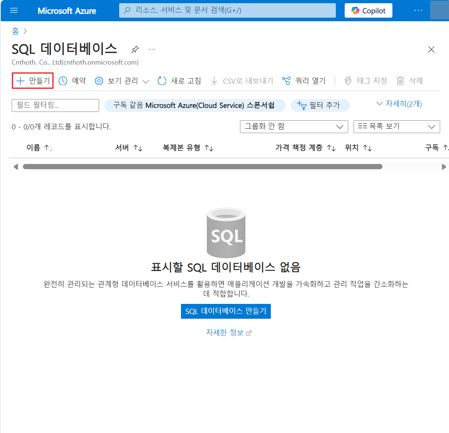Click the right scroll arrow
Screen dimensions: 449x433
pyautogui.click(x=443, y=167)
